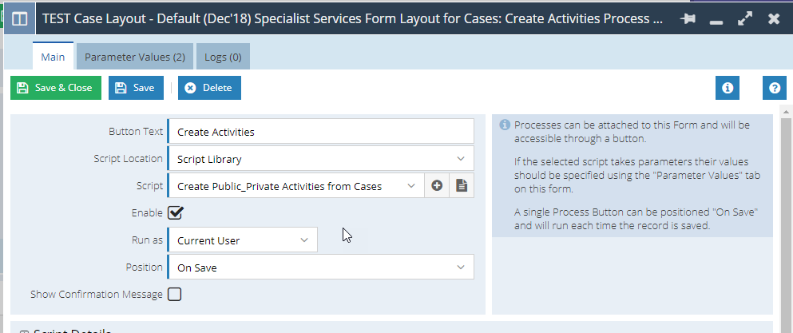
Task: Switch to the Logs (0) tab
Action: (x=223, y=57)
